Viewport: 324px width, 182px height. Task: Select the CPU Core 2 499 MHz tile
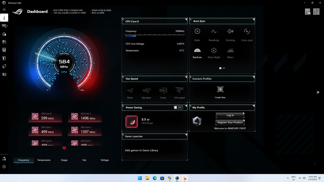coord(45,130)
